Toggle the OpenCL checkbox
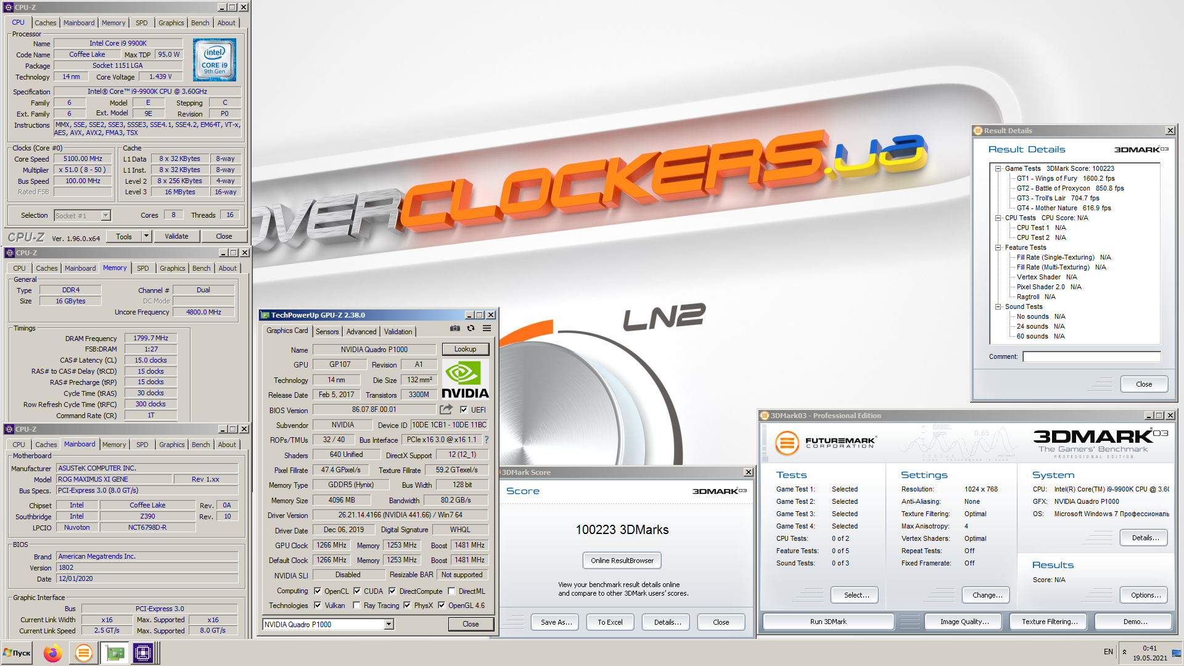Viewport: 1184px width, 666px height. tap(318, 591)
